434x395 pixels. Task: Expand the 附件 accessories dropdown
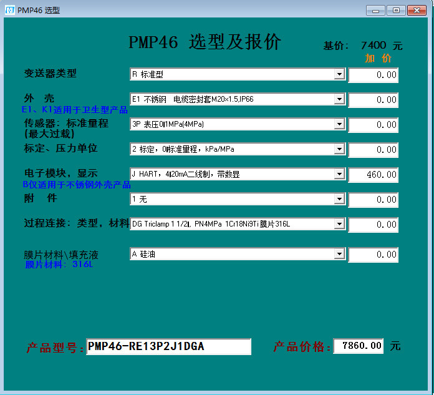coord(339,200)
